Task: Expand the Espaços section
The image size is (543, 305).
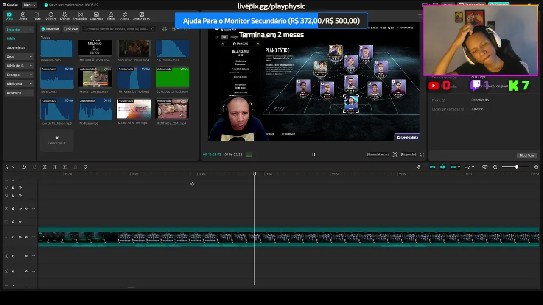Action: pos(31,75)
